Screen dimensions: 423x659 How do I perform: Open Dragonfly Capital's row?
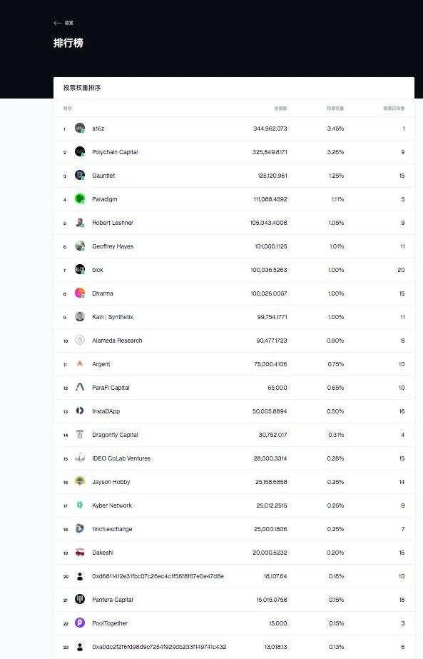[233, 435]
